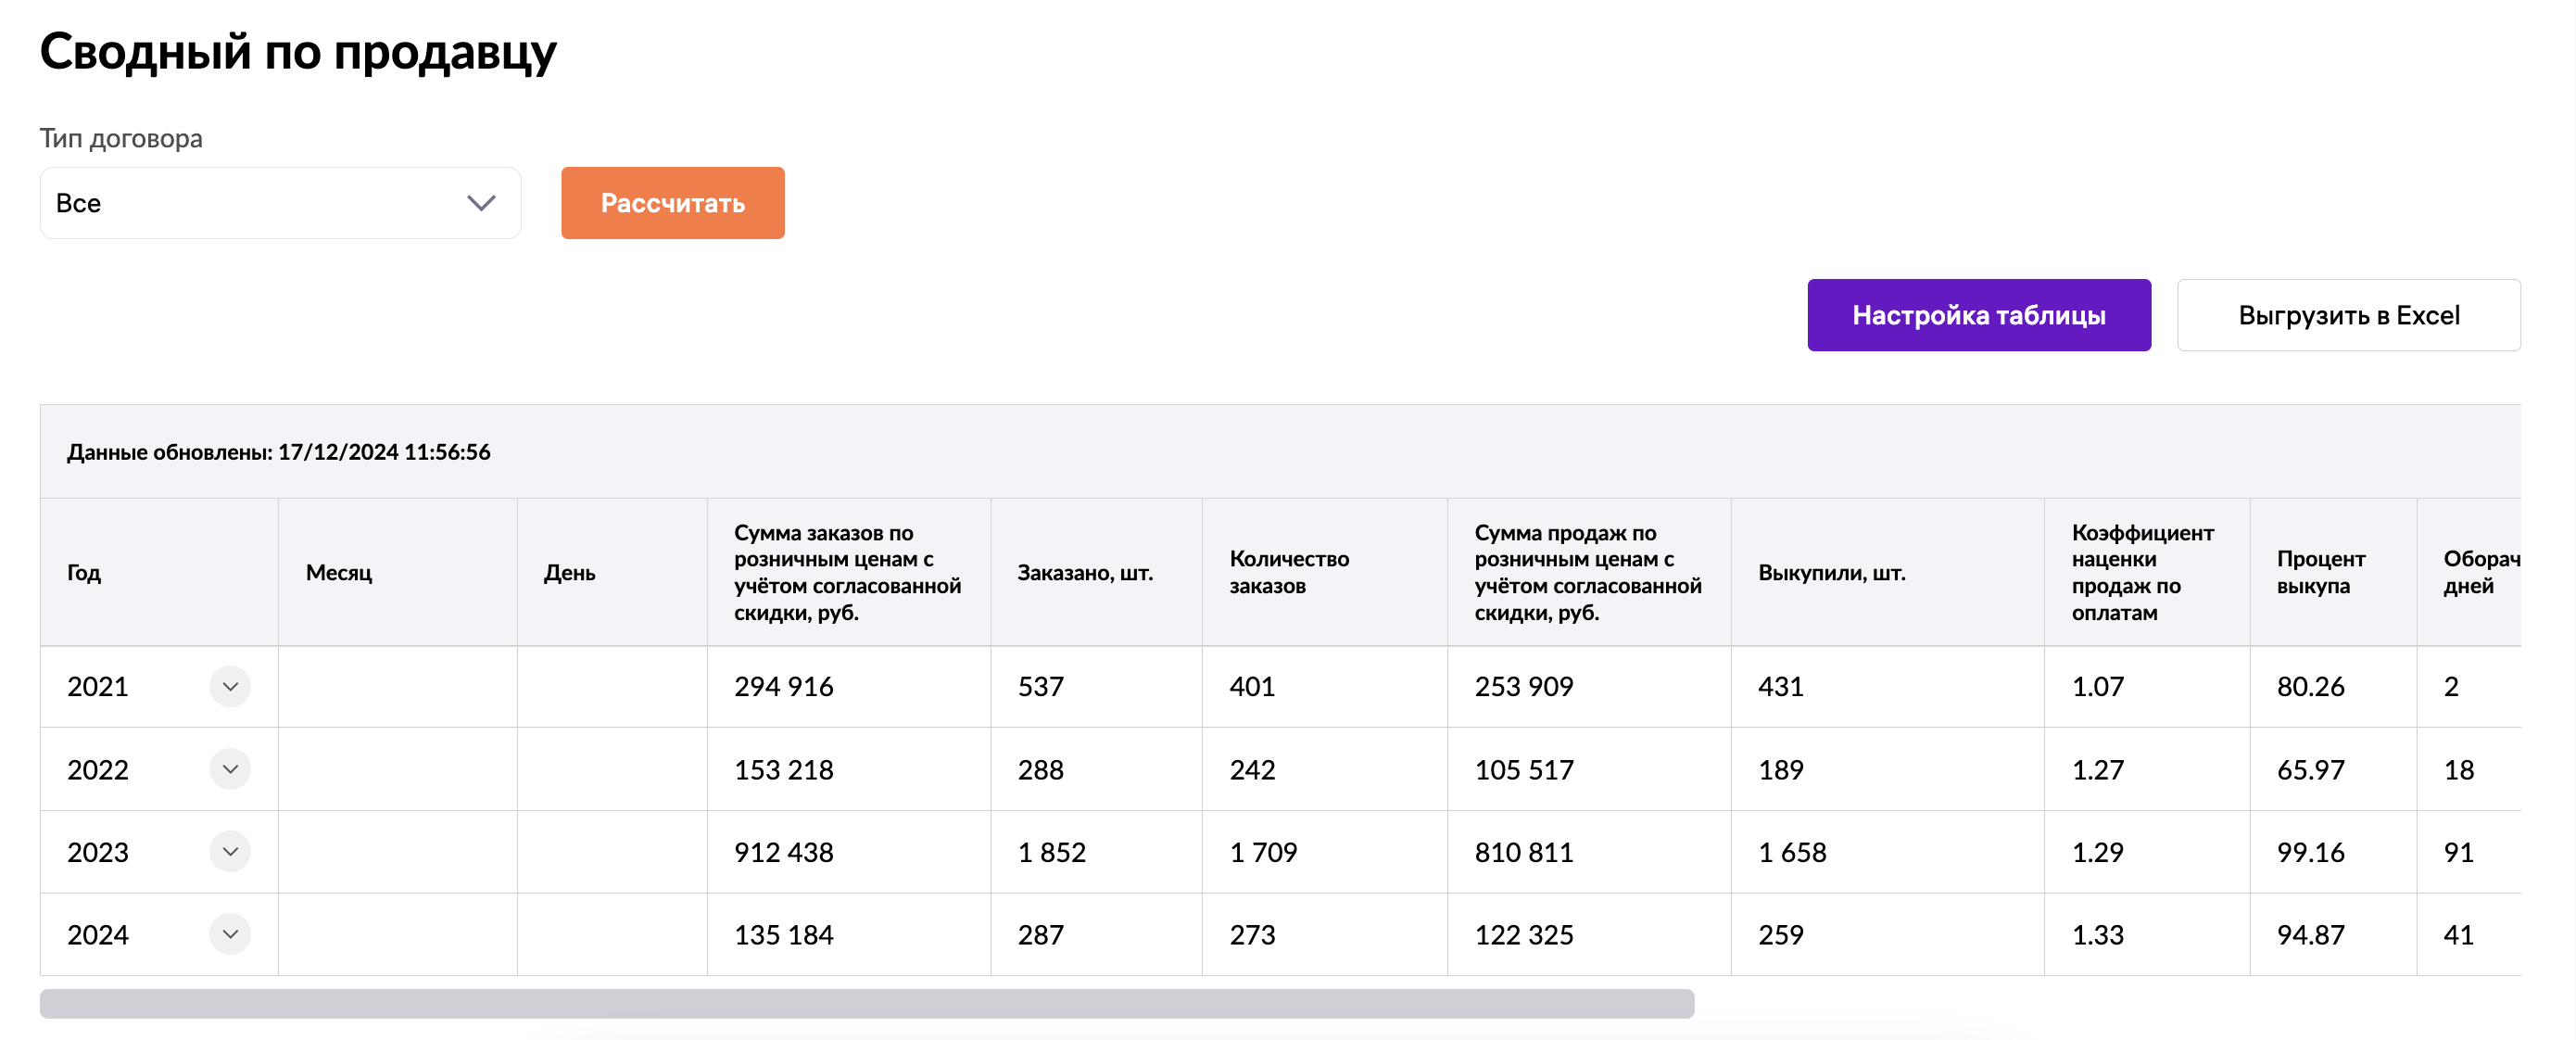The image size is (2576, 1040).
Task: Select purchased count 431
Action: coord(1781,687)
